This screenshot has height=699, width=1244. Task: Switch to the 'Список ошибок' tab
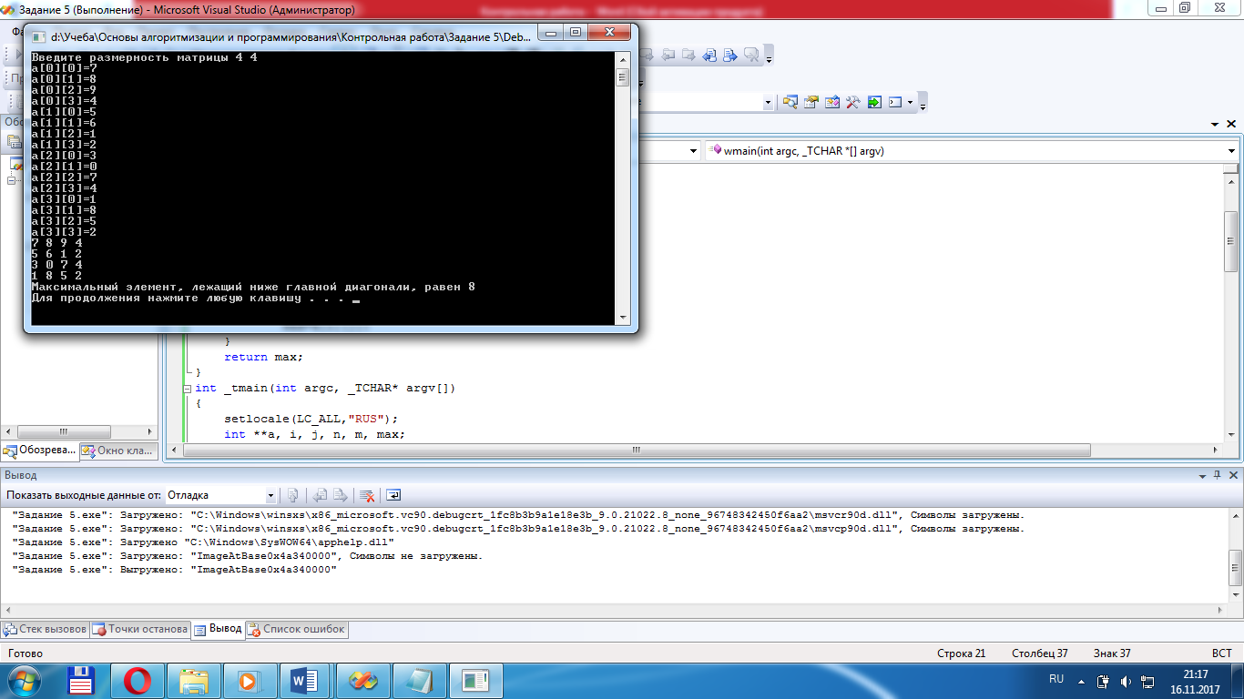tap(297, 629)
